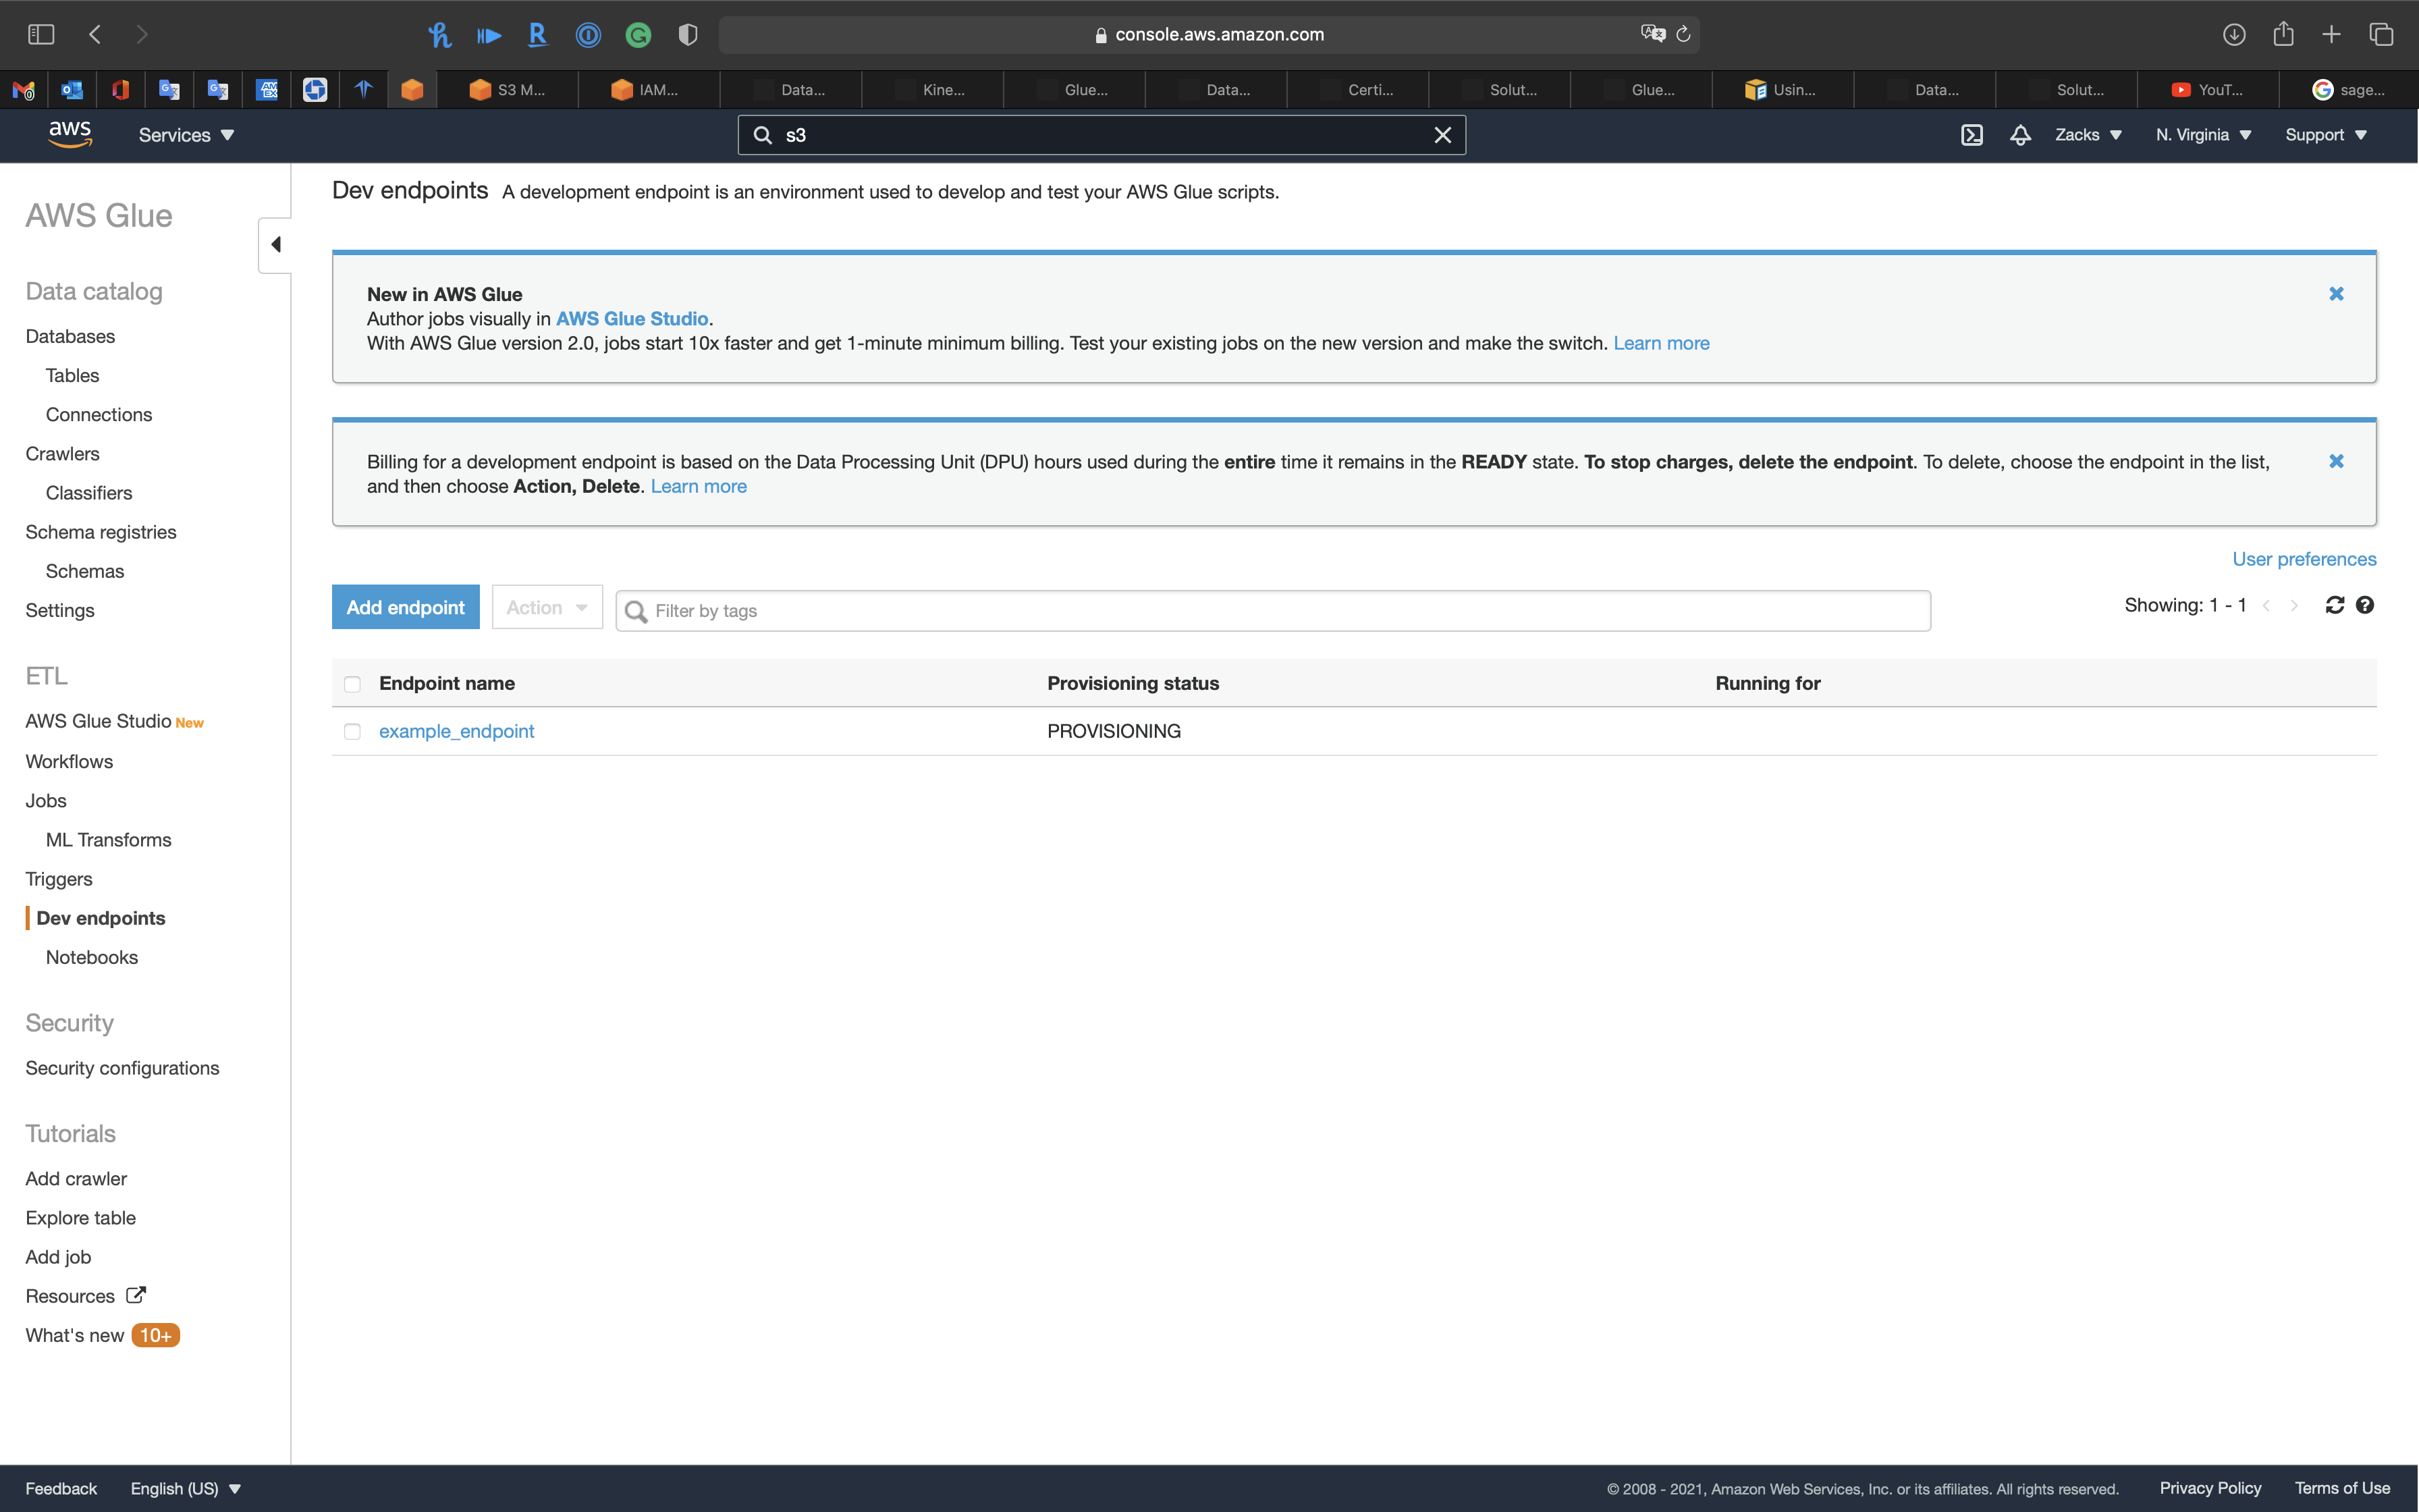Viewport: 2419px width, 1512px height.
Task: Open Crawlers in the sidebar
Action: (x=62, y=454)
